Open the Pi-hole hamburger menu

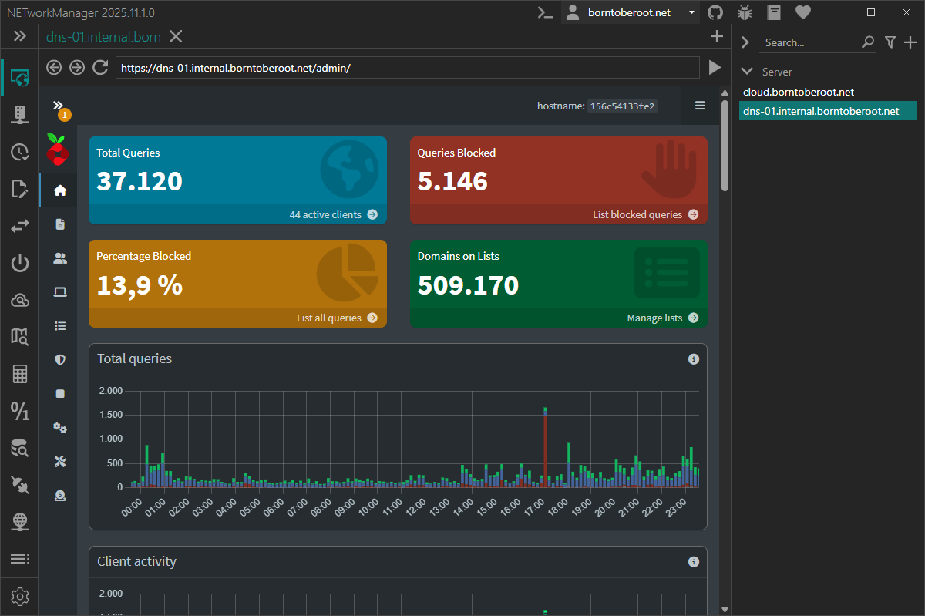pyautogui.click(x=700, y=106)
